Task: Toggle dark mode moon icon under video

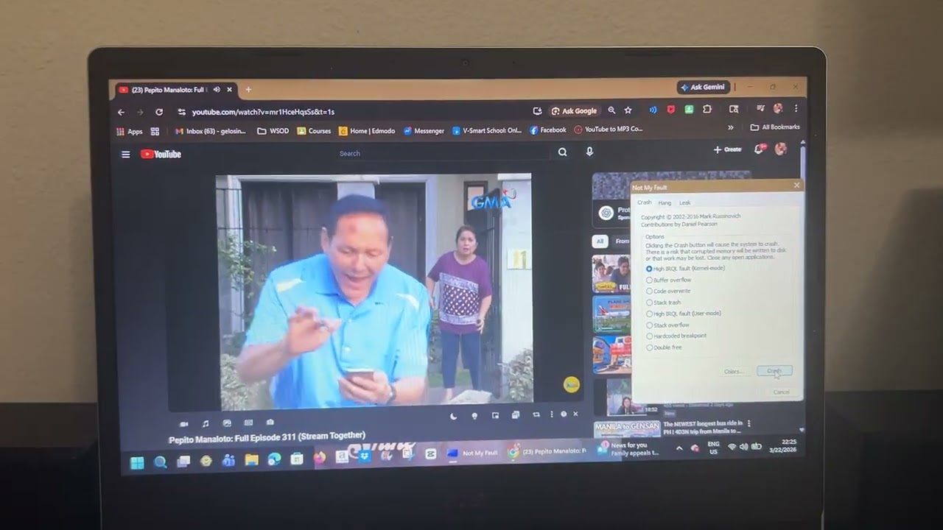Action: tap(453, 417)
